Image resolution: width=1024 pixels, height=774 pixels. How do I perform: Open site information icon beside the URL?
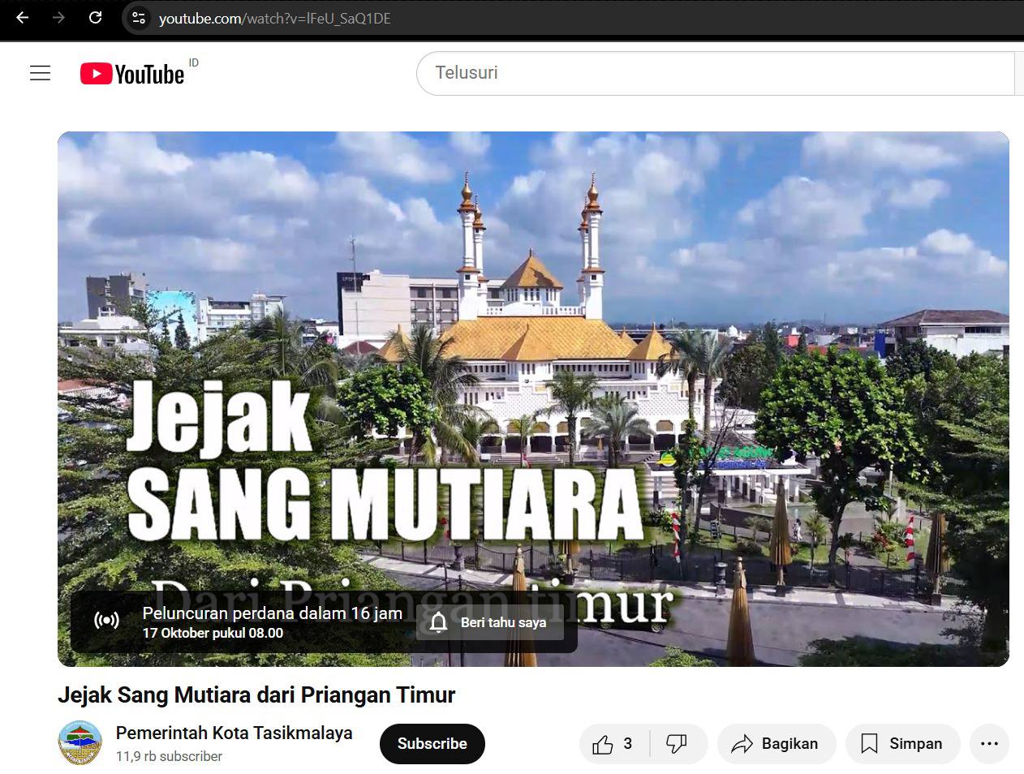pos(139,18)
